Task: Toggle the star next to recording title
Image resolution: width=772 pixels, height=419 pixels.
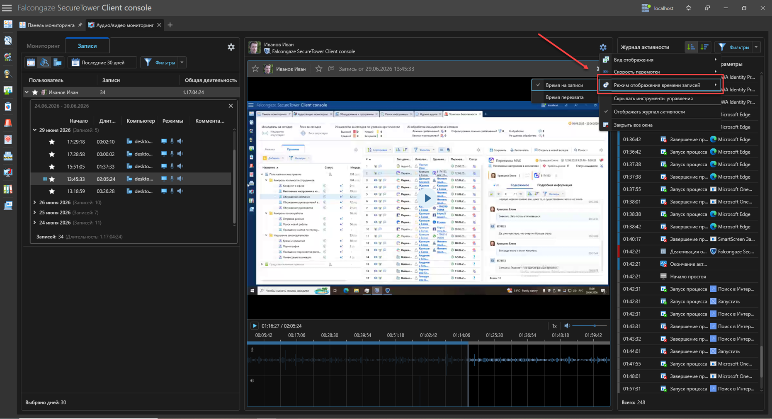Action: 318,69
